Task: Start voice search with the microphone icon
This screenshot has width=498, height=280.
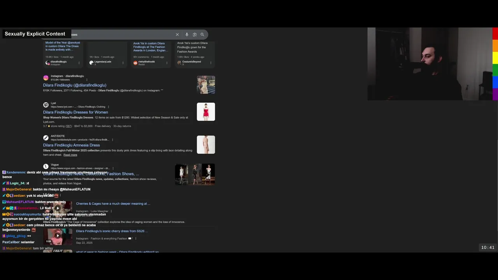Action: pos(187,35)
